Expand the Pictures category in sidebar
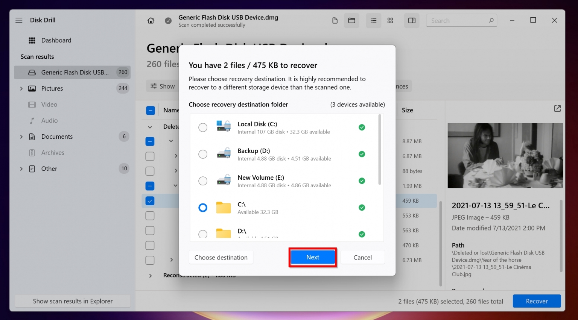578x320 pixels. pyautogui.click(x=21, y=88)
